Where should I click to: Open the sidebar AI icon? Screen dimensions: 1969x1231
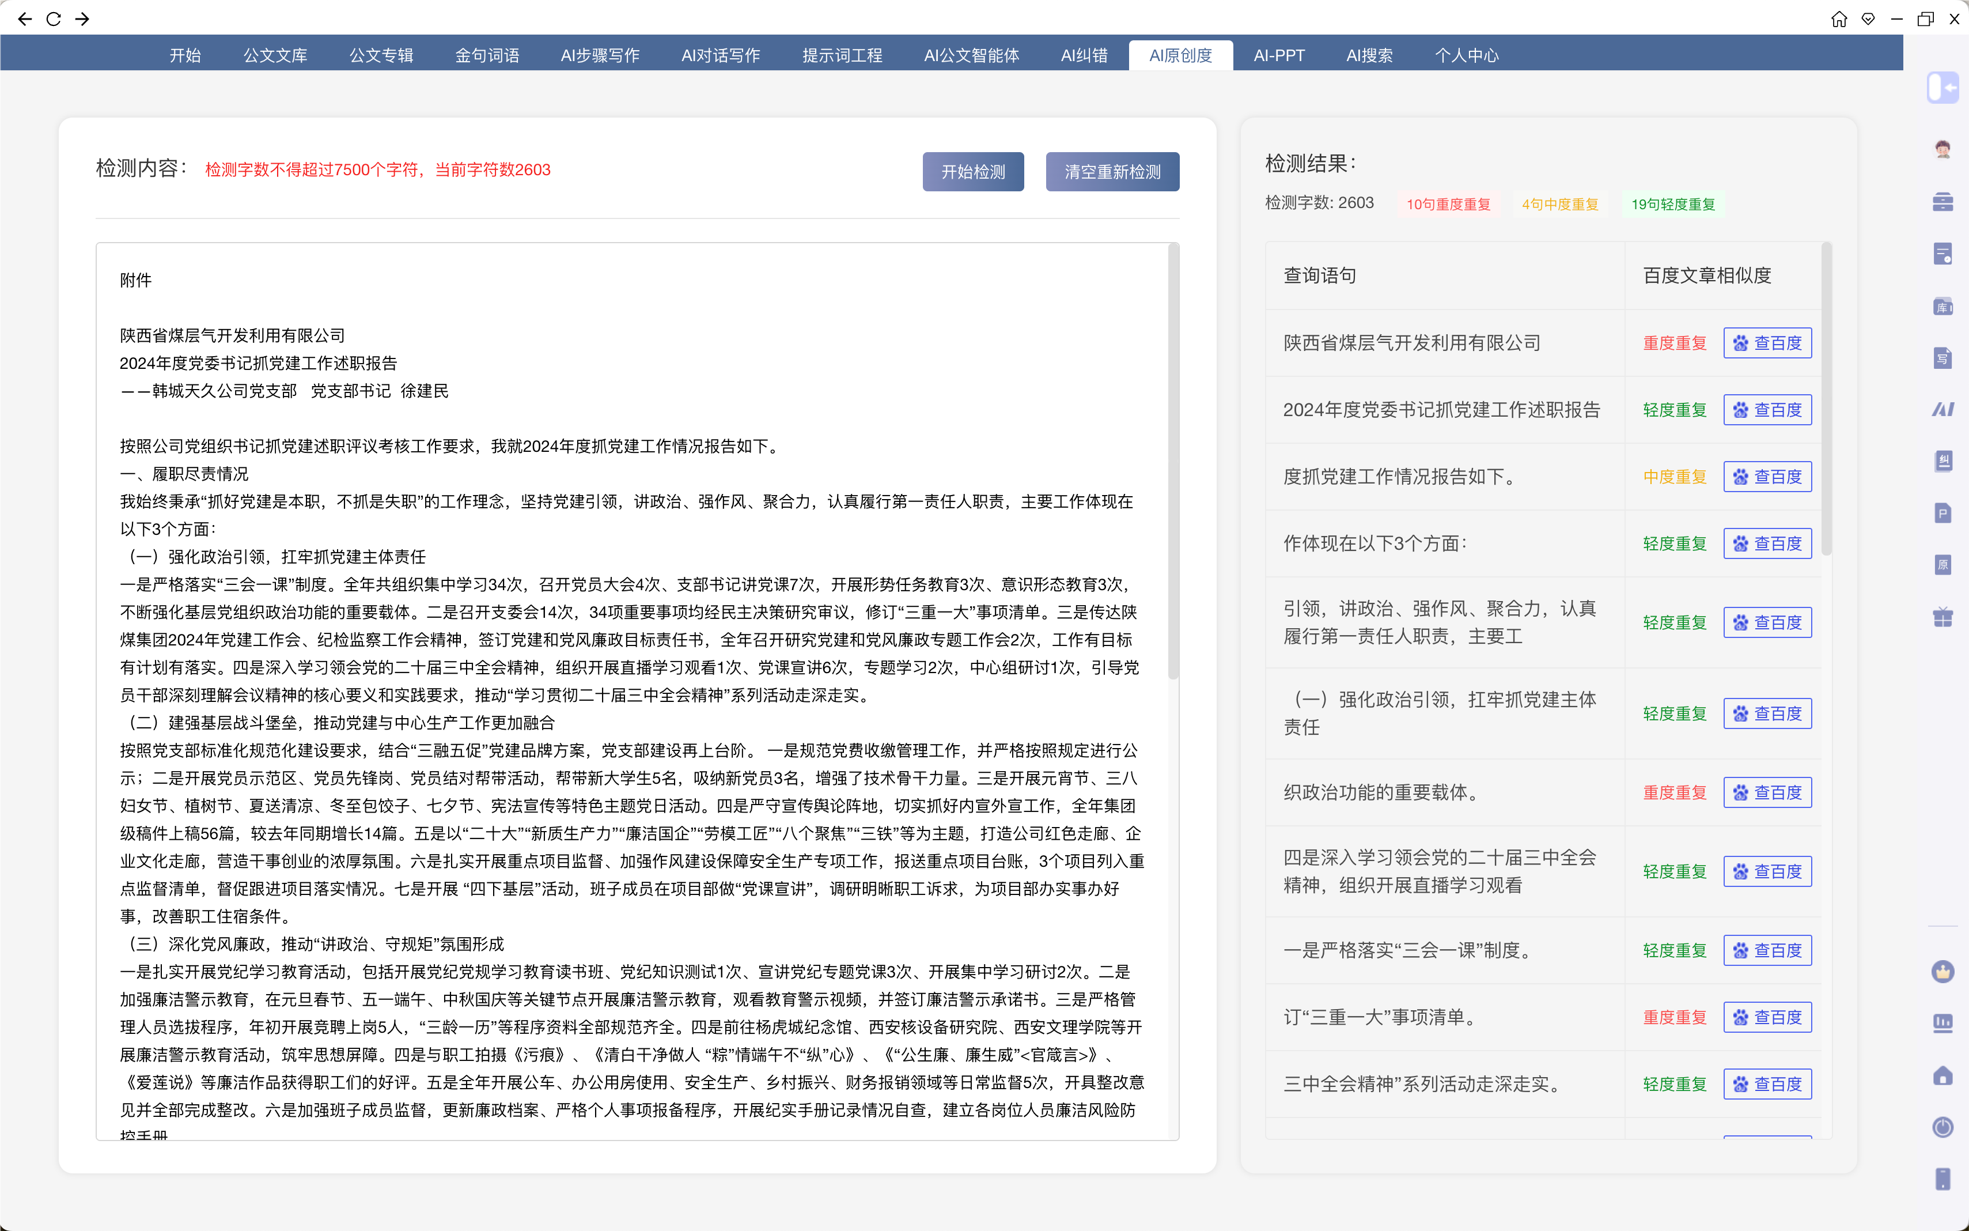tap(1942, 410)
